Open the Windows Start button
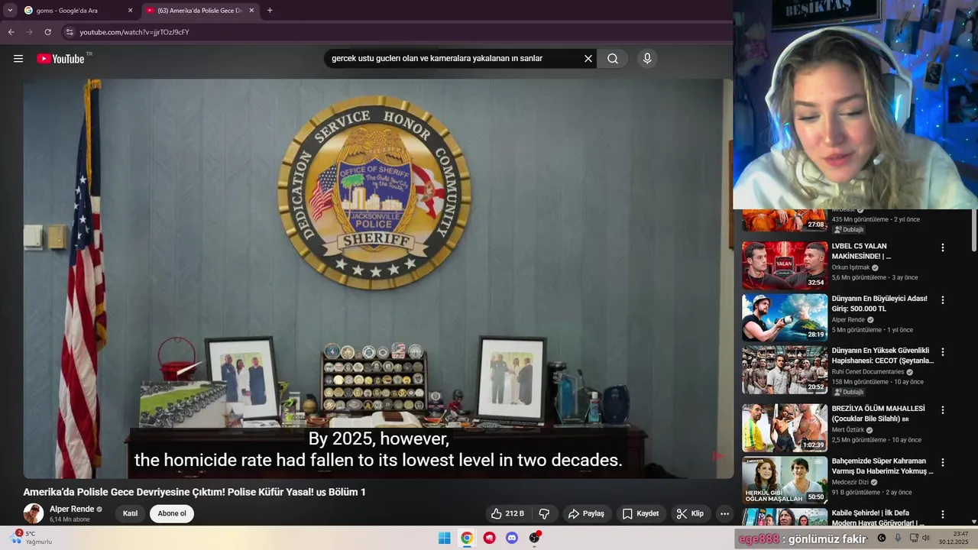The image size is (978, 550). pyautogui.click(x=444, y=538)
